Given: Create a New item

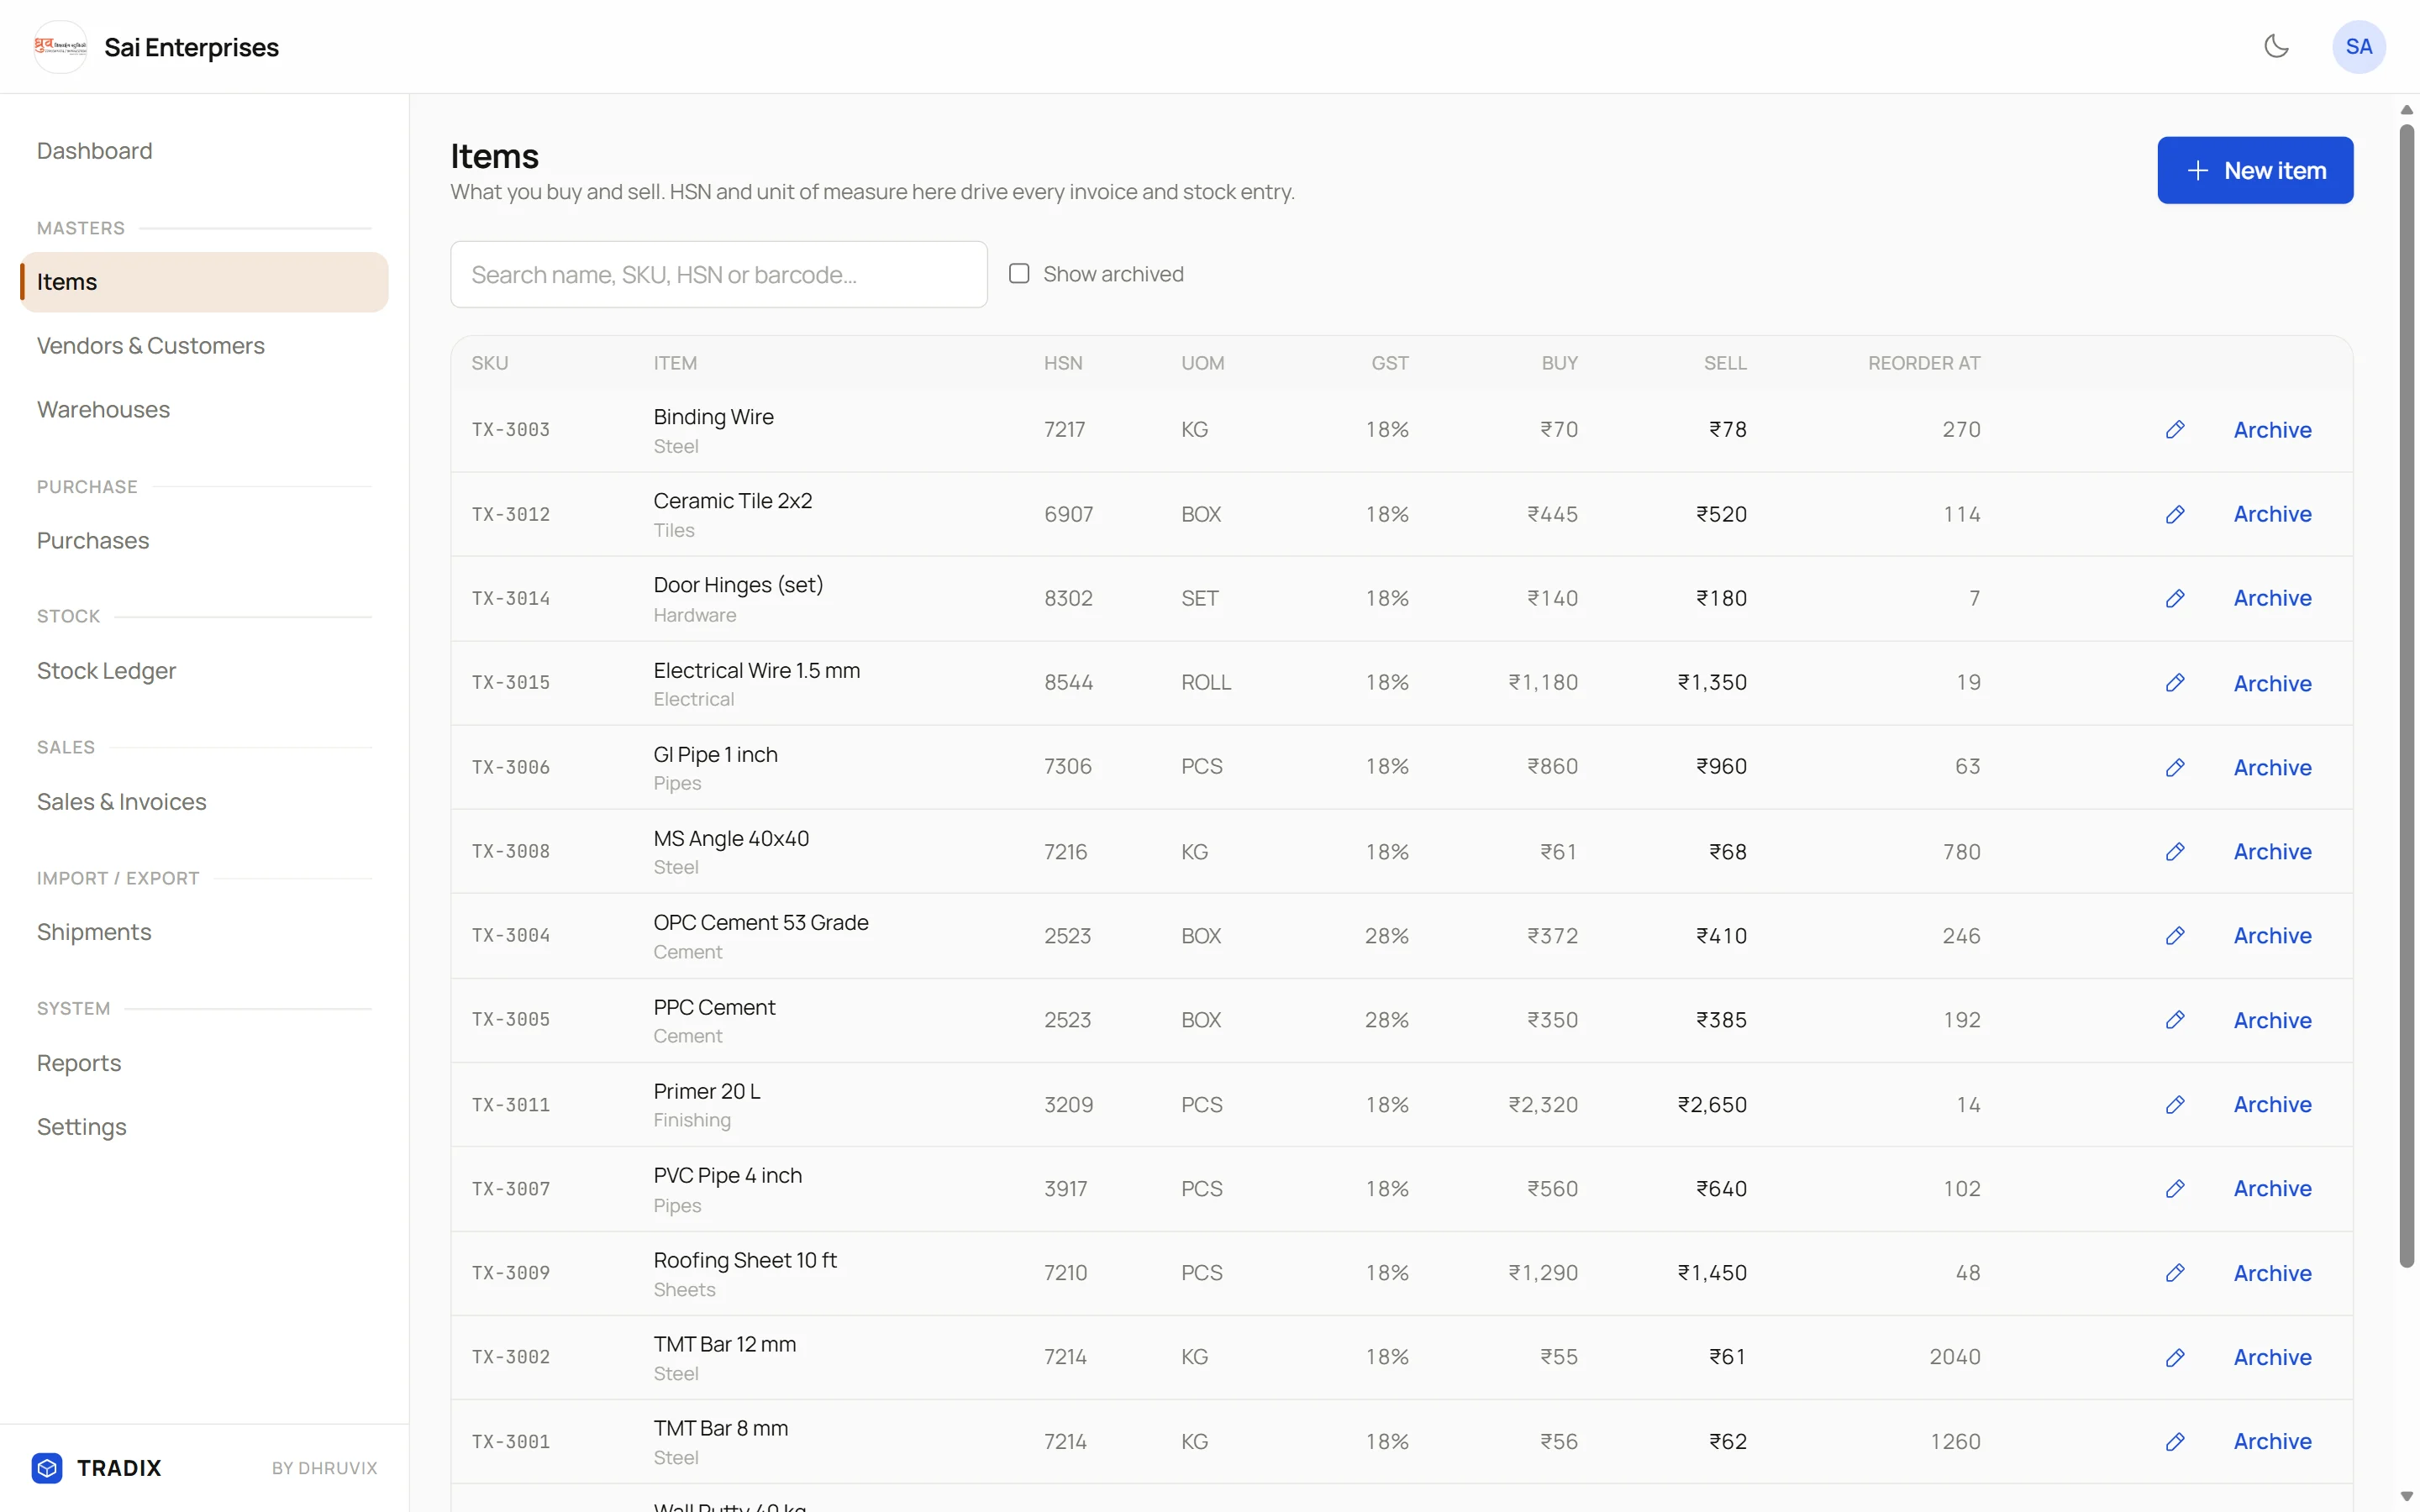Looking at the screenshot, I should pyautogui.click(x=2255, y=171).
